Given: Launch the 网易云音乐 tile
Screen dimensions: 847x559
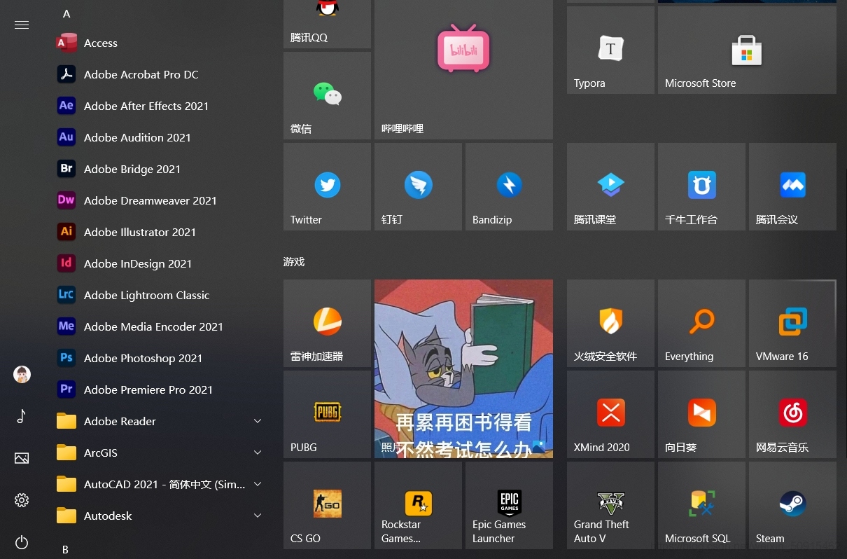Looking at the screenshot, I should (x=792, y=414).
